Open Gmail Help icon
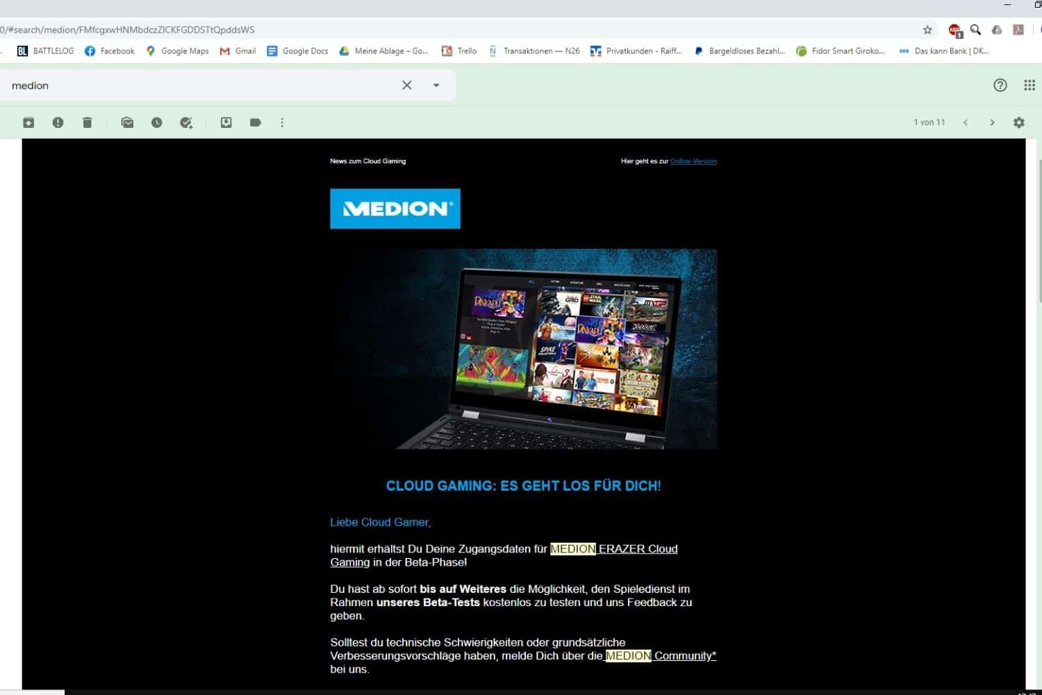The width and height of the screenshot is (1042, 695). pyautogui.click(x=1000, y=85)
